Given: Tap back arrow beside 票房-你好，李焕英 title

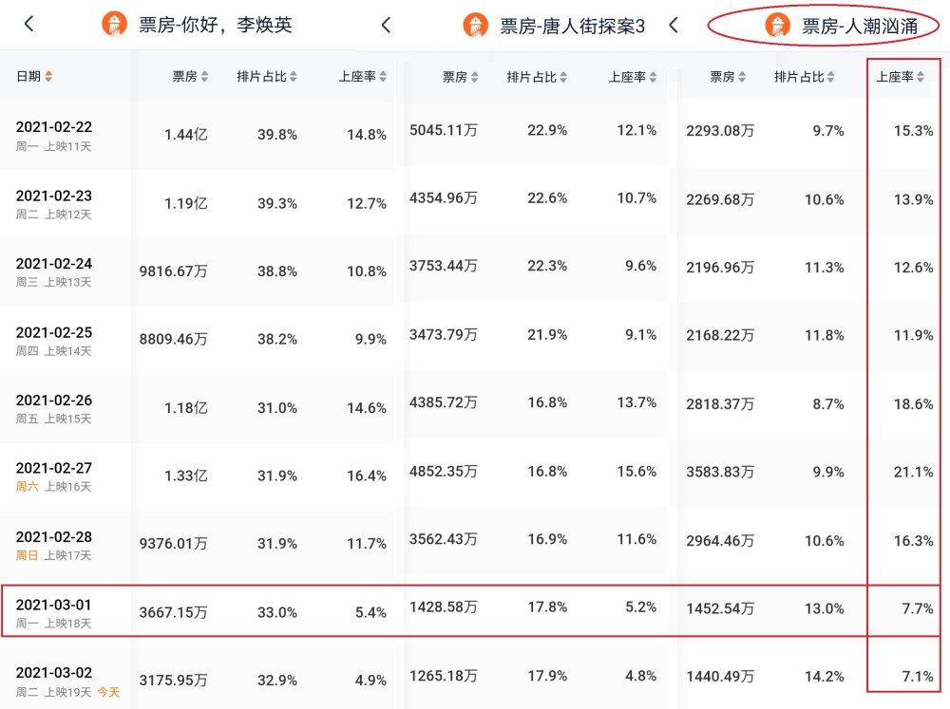Looking at the screenshot, I should pos(28,25).
